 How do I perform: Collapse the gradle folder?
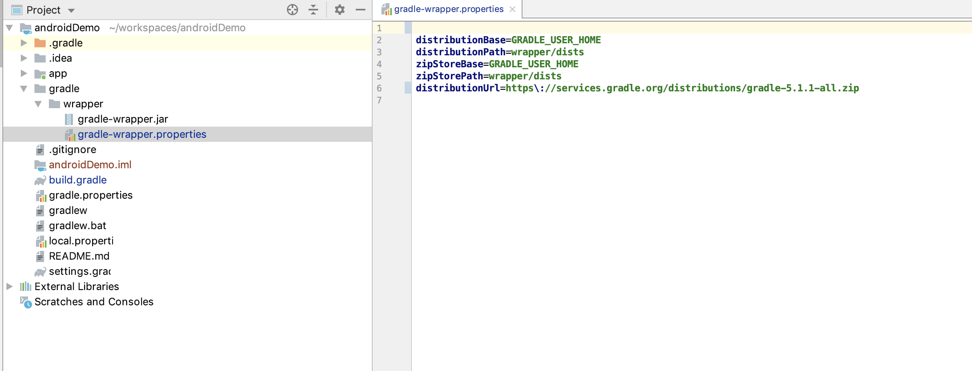point(24,89)
